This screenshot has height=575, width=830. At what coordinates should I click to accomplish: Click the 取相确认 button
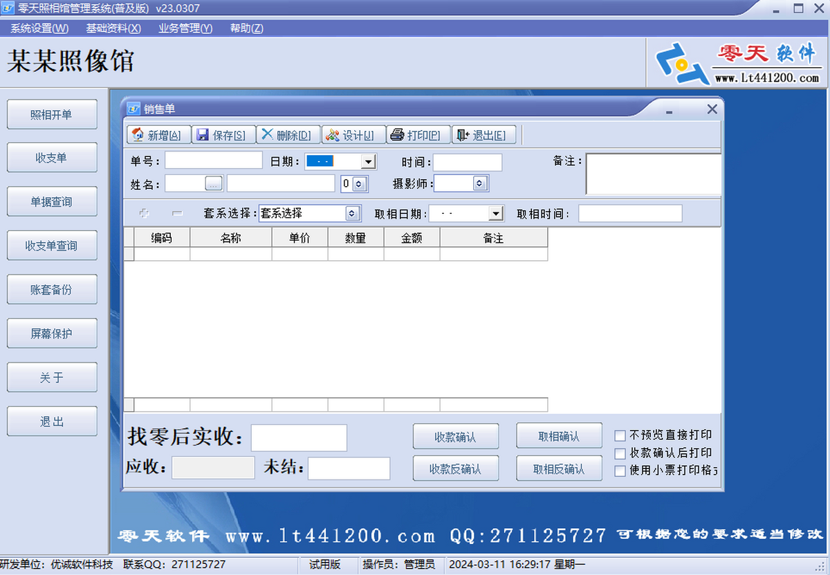(559, 437)
